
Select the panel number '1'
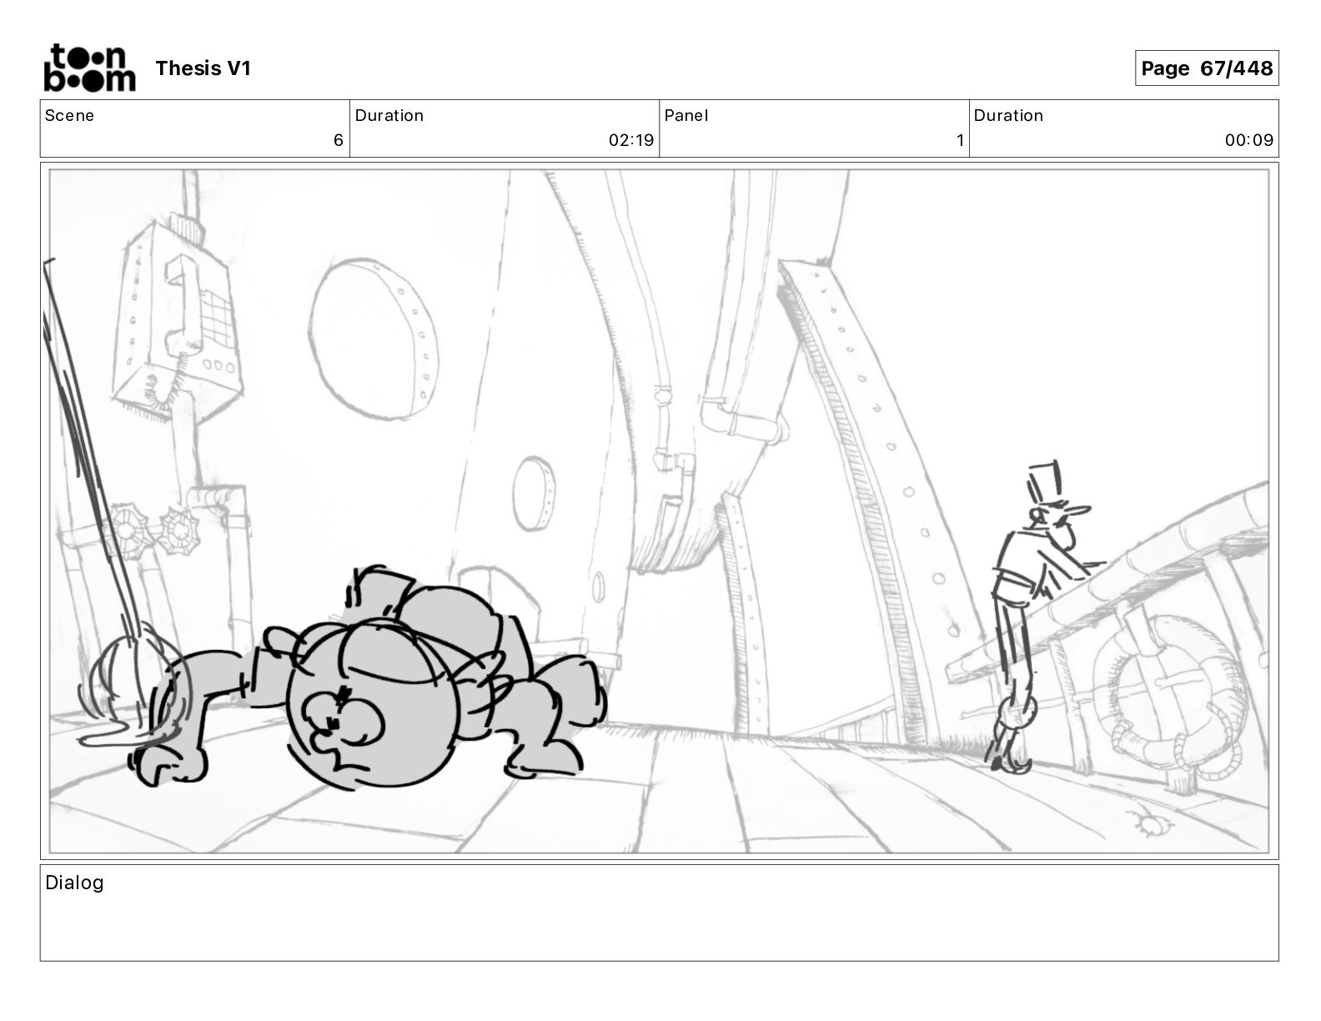[960, 140]
